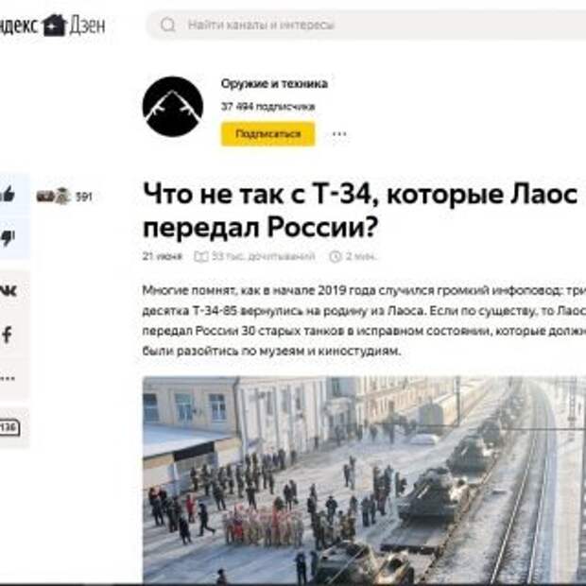Click the Подписаться subscribe button

[x=268, y=134]
